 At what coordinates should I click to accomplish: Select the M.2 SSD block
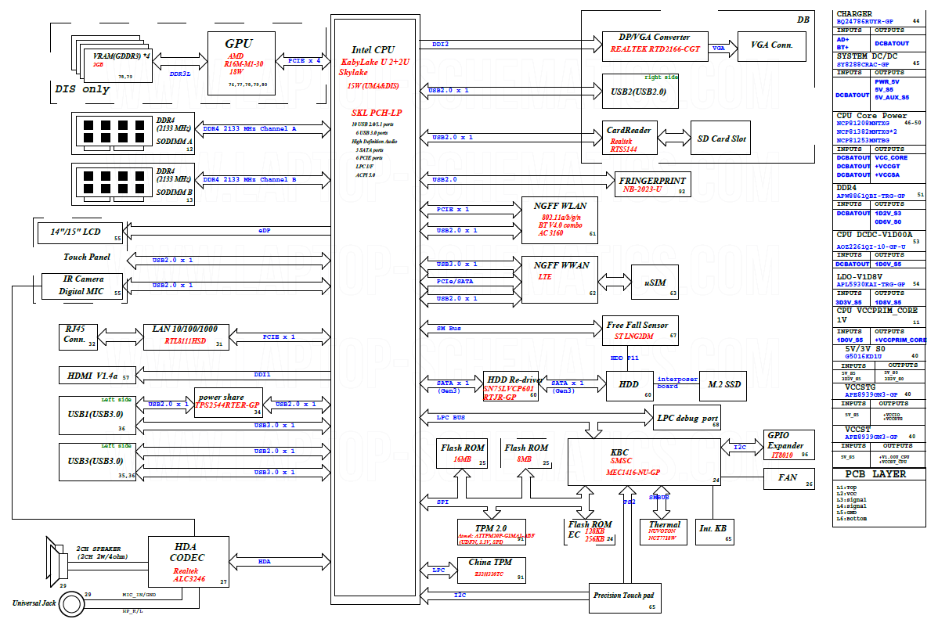point(723,385)
